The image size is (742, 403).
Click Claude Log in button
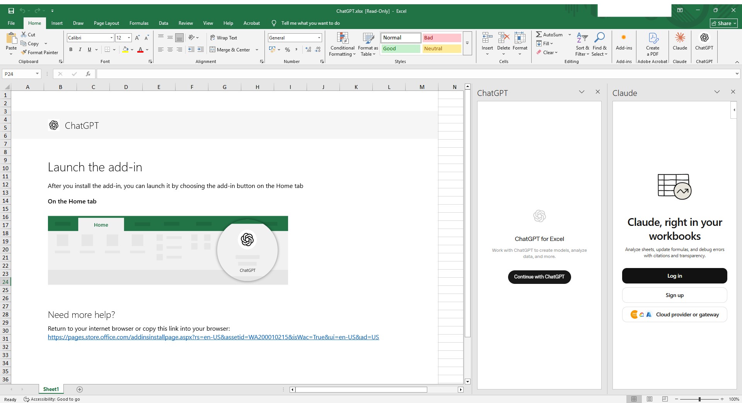click(675, 276)
